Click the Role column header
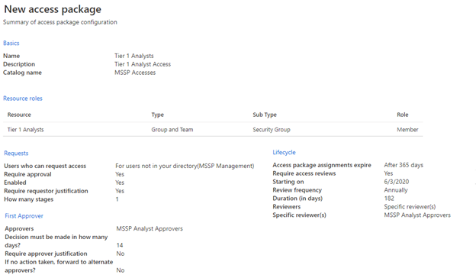The width and height of the screenshot is (476, 278). 403,115
